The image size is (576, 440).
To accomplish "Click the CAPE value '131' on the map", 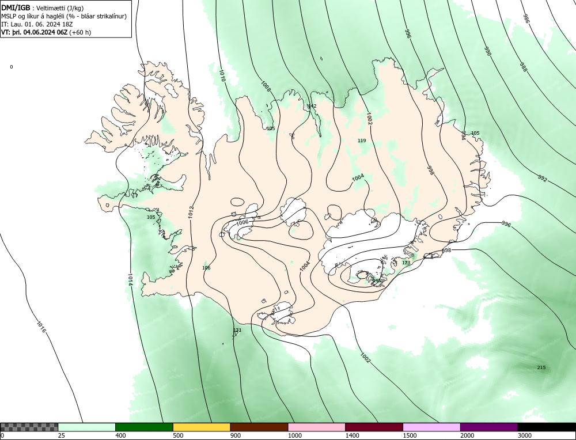I will point(238,330).
